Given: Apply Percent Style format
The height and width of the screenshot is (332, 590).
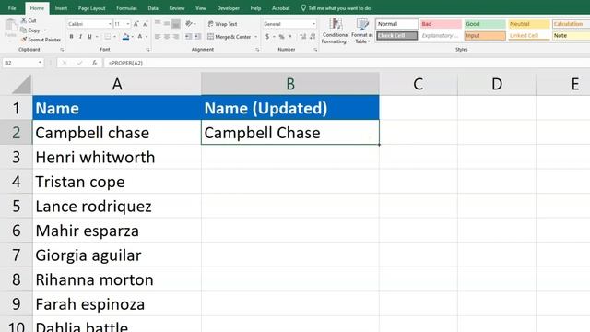Looking at the screenshot, I should pyautogui.click(x=281, y=37).
